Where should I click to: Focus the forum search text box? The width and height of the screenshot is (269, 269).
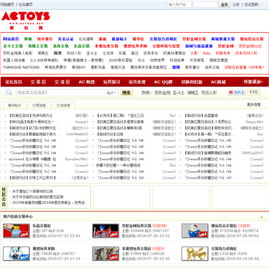61,93
